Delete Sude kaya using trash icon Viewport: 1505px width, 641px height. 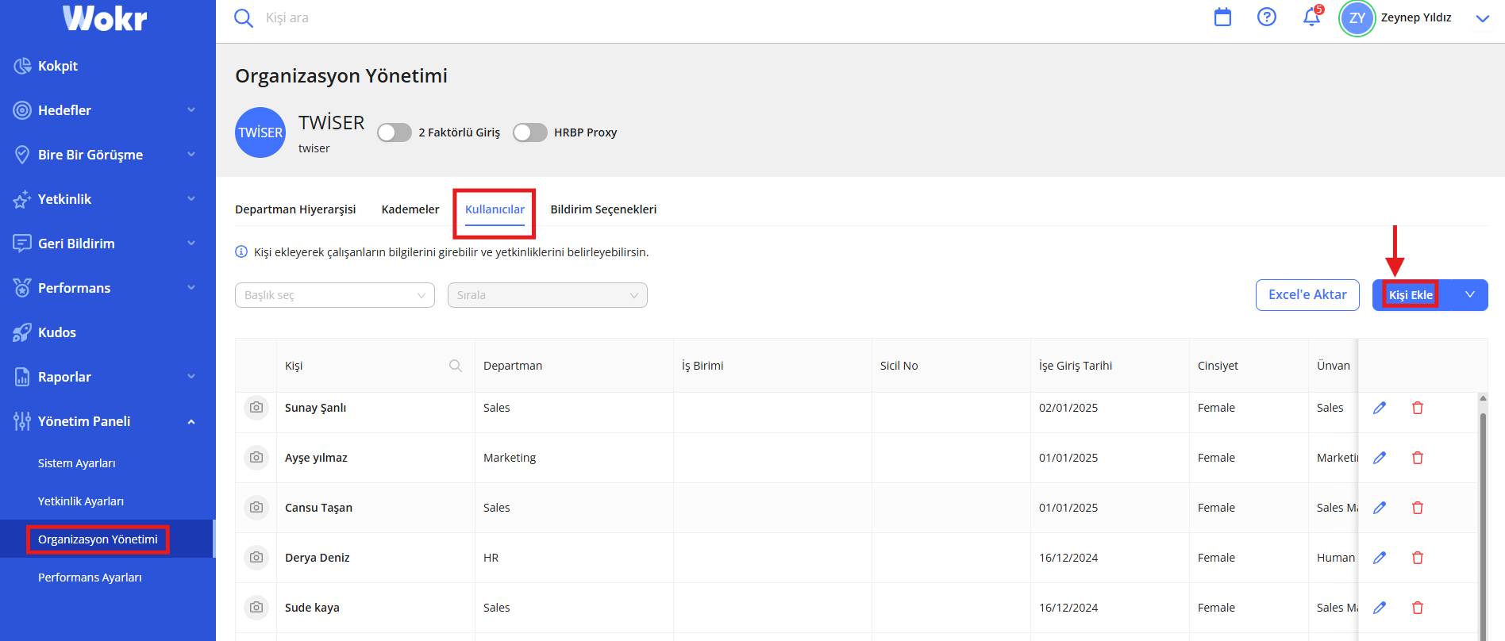(x=1418, y=608)
